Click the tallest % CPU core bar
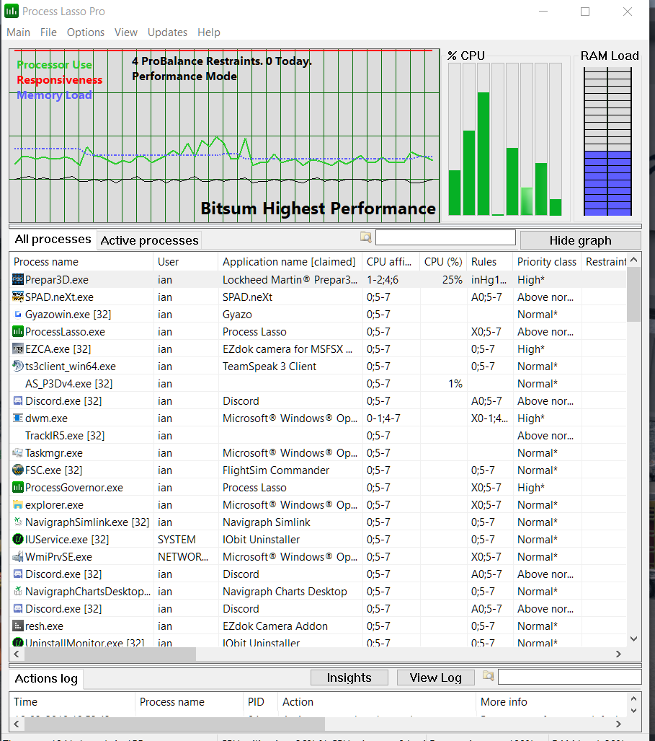This screenshot has height=741, width=655. point(484,154)
